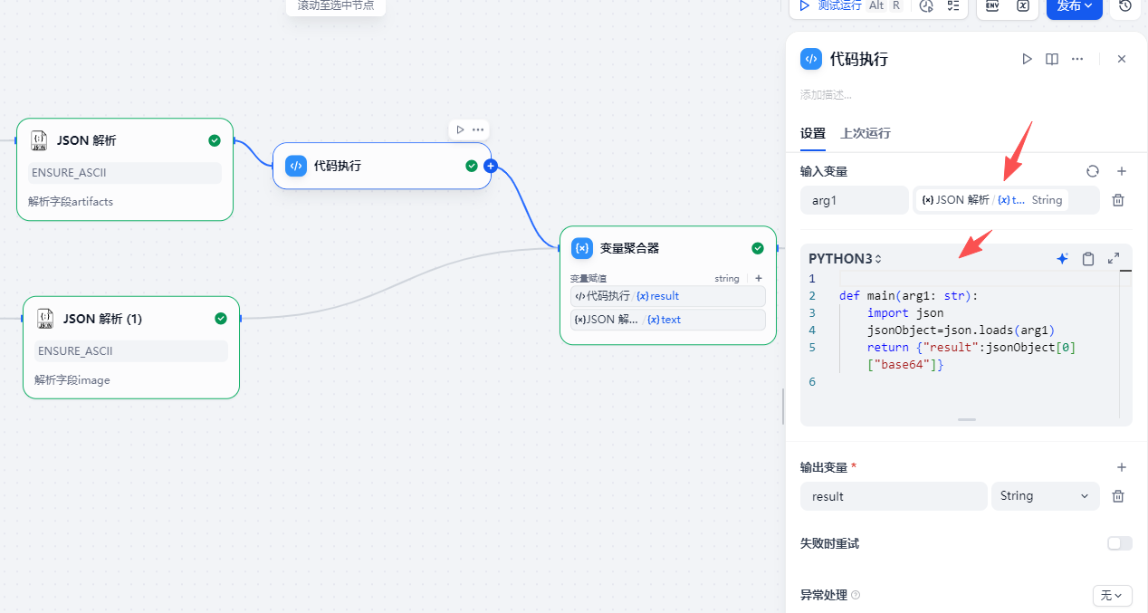Image resolution: width=1148 pixels, height=613 pixels.
Task: Click the help icon next to 异常处理
Action: coord(856,596)
